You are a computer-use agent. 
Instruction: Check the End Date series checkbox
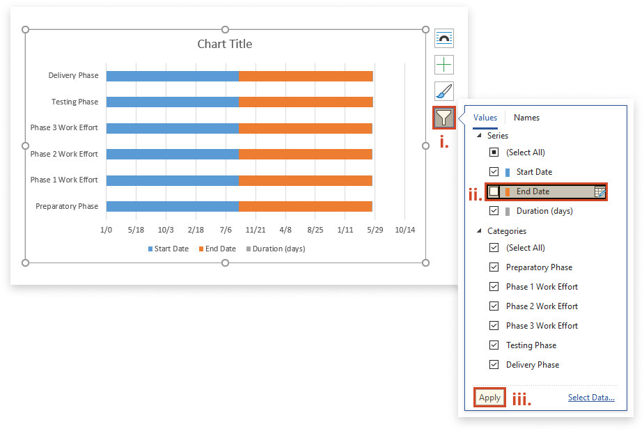494,191
